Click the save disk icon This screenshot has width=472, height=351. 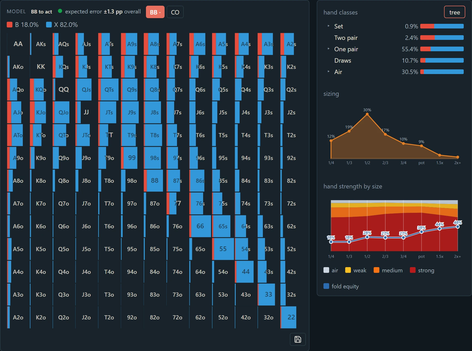pyautogui.click(x=298, y=339)
